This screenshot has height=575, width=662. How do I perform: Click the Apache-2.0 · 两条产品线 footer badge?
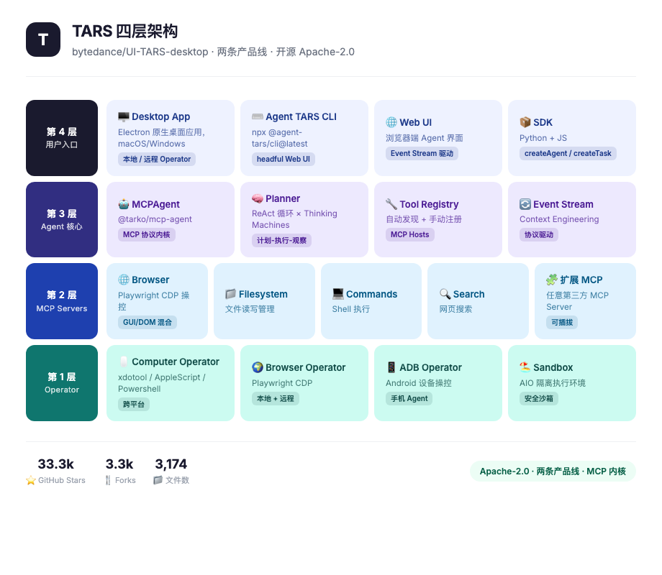553,471
